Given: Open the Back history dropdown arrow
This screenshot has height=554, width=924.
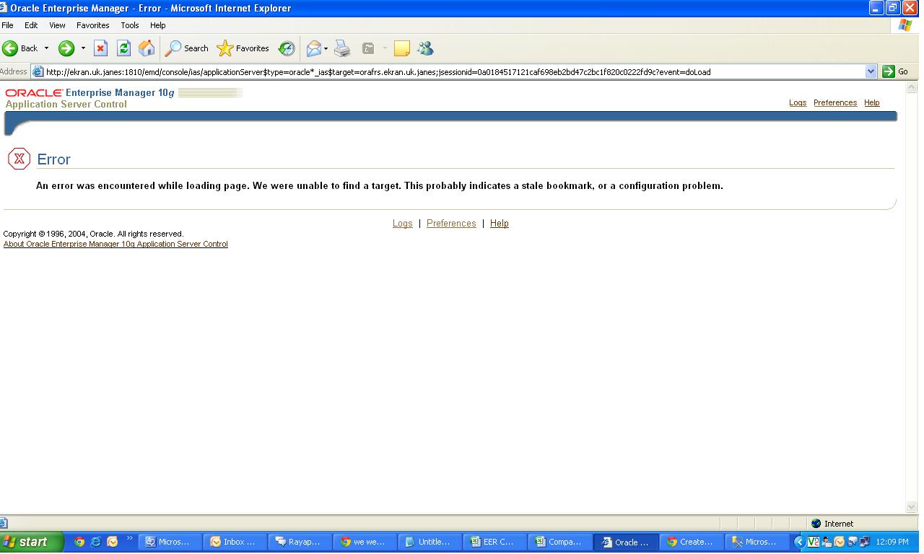Looking at the screenshot, I should [46, 48].
